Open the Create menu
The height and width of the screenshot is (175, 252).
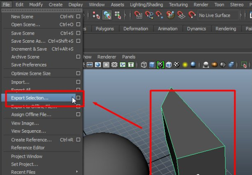(56, 5)
